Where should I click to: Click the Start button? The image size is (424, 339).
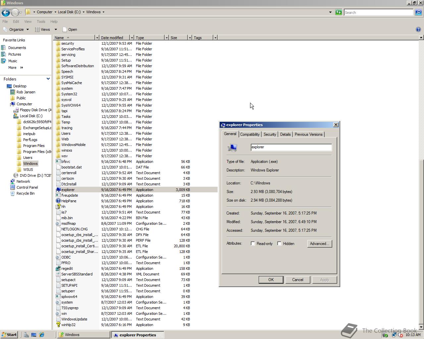[x=9, y=335]
